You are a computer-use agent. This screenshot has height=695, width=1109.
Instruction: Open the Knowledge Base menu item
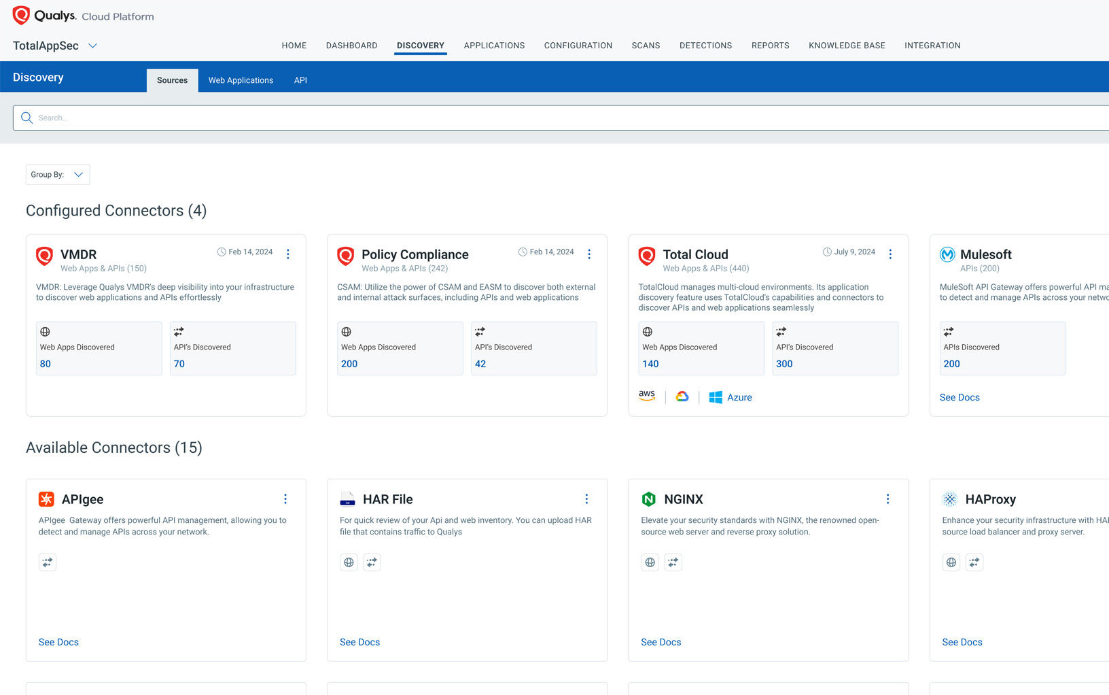pyautogui.click(x=847, y=46)
